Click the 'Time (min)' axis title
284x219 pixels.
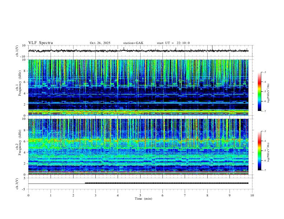point(143,199)
